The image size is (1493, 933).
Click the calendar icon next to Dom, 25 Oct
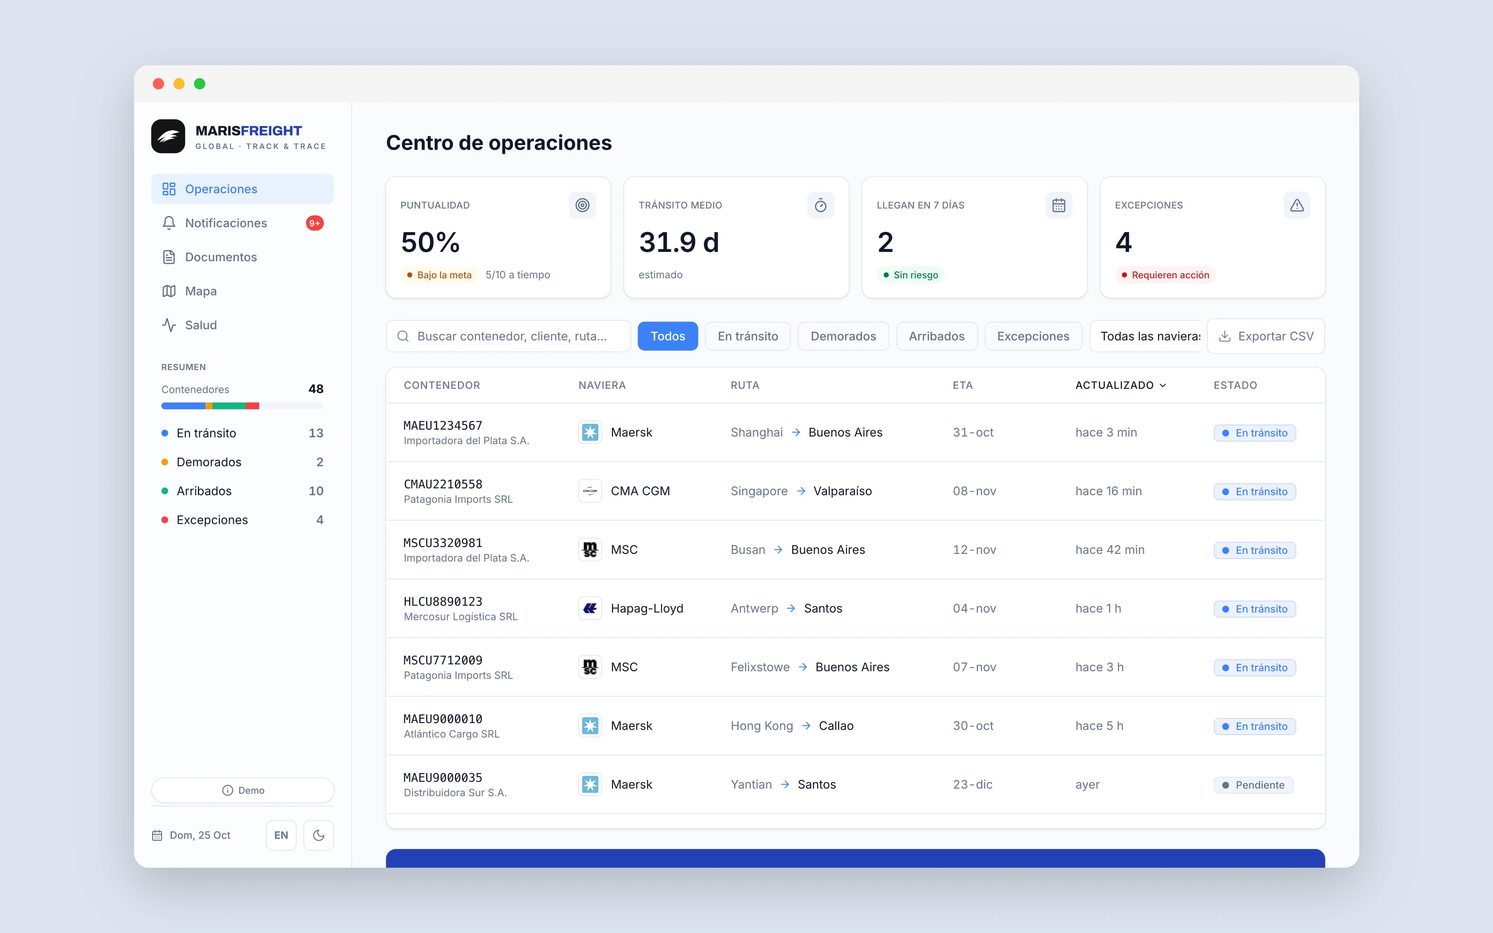coord(157,835)
